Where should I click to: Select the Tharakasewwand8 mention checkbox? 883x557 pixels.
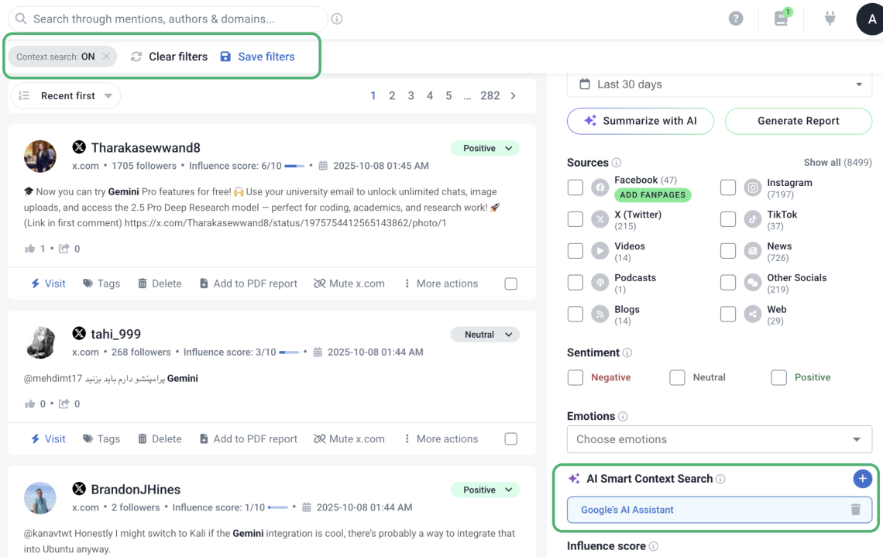point(511,284)
